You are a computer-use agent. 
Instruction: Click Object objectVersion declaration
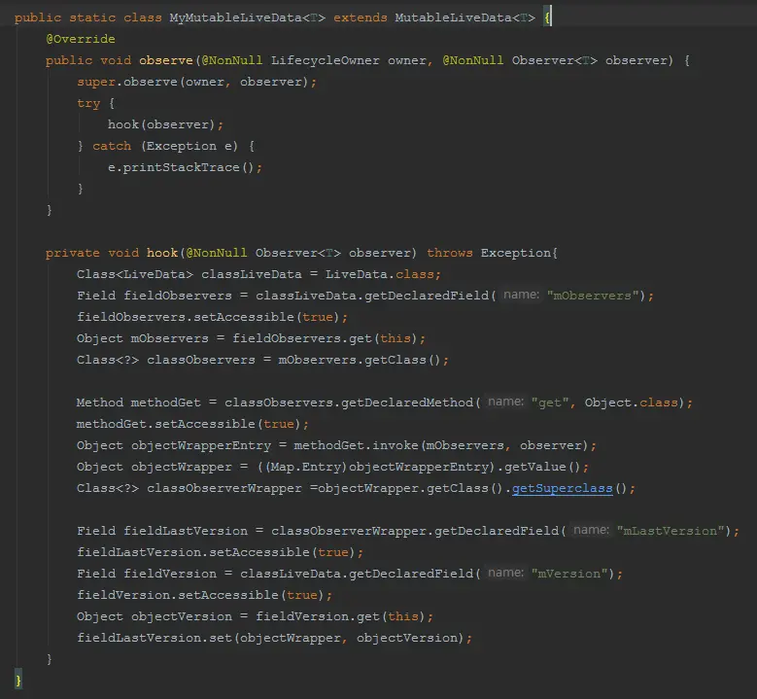coord(155,617)
